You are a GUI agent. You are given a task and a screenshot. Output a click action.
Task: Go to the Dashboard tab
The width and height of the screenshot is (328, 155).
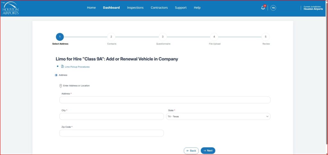pyautogui.click(x=111, y=8)
